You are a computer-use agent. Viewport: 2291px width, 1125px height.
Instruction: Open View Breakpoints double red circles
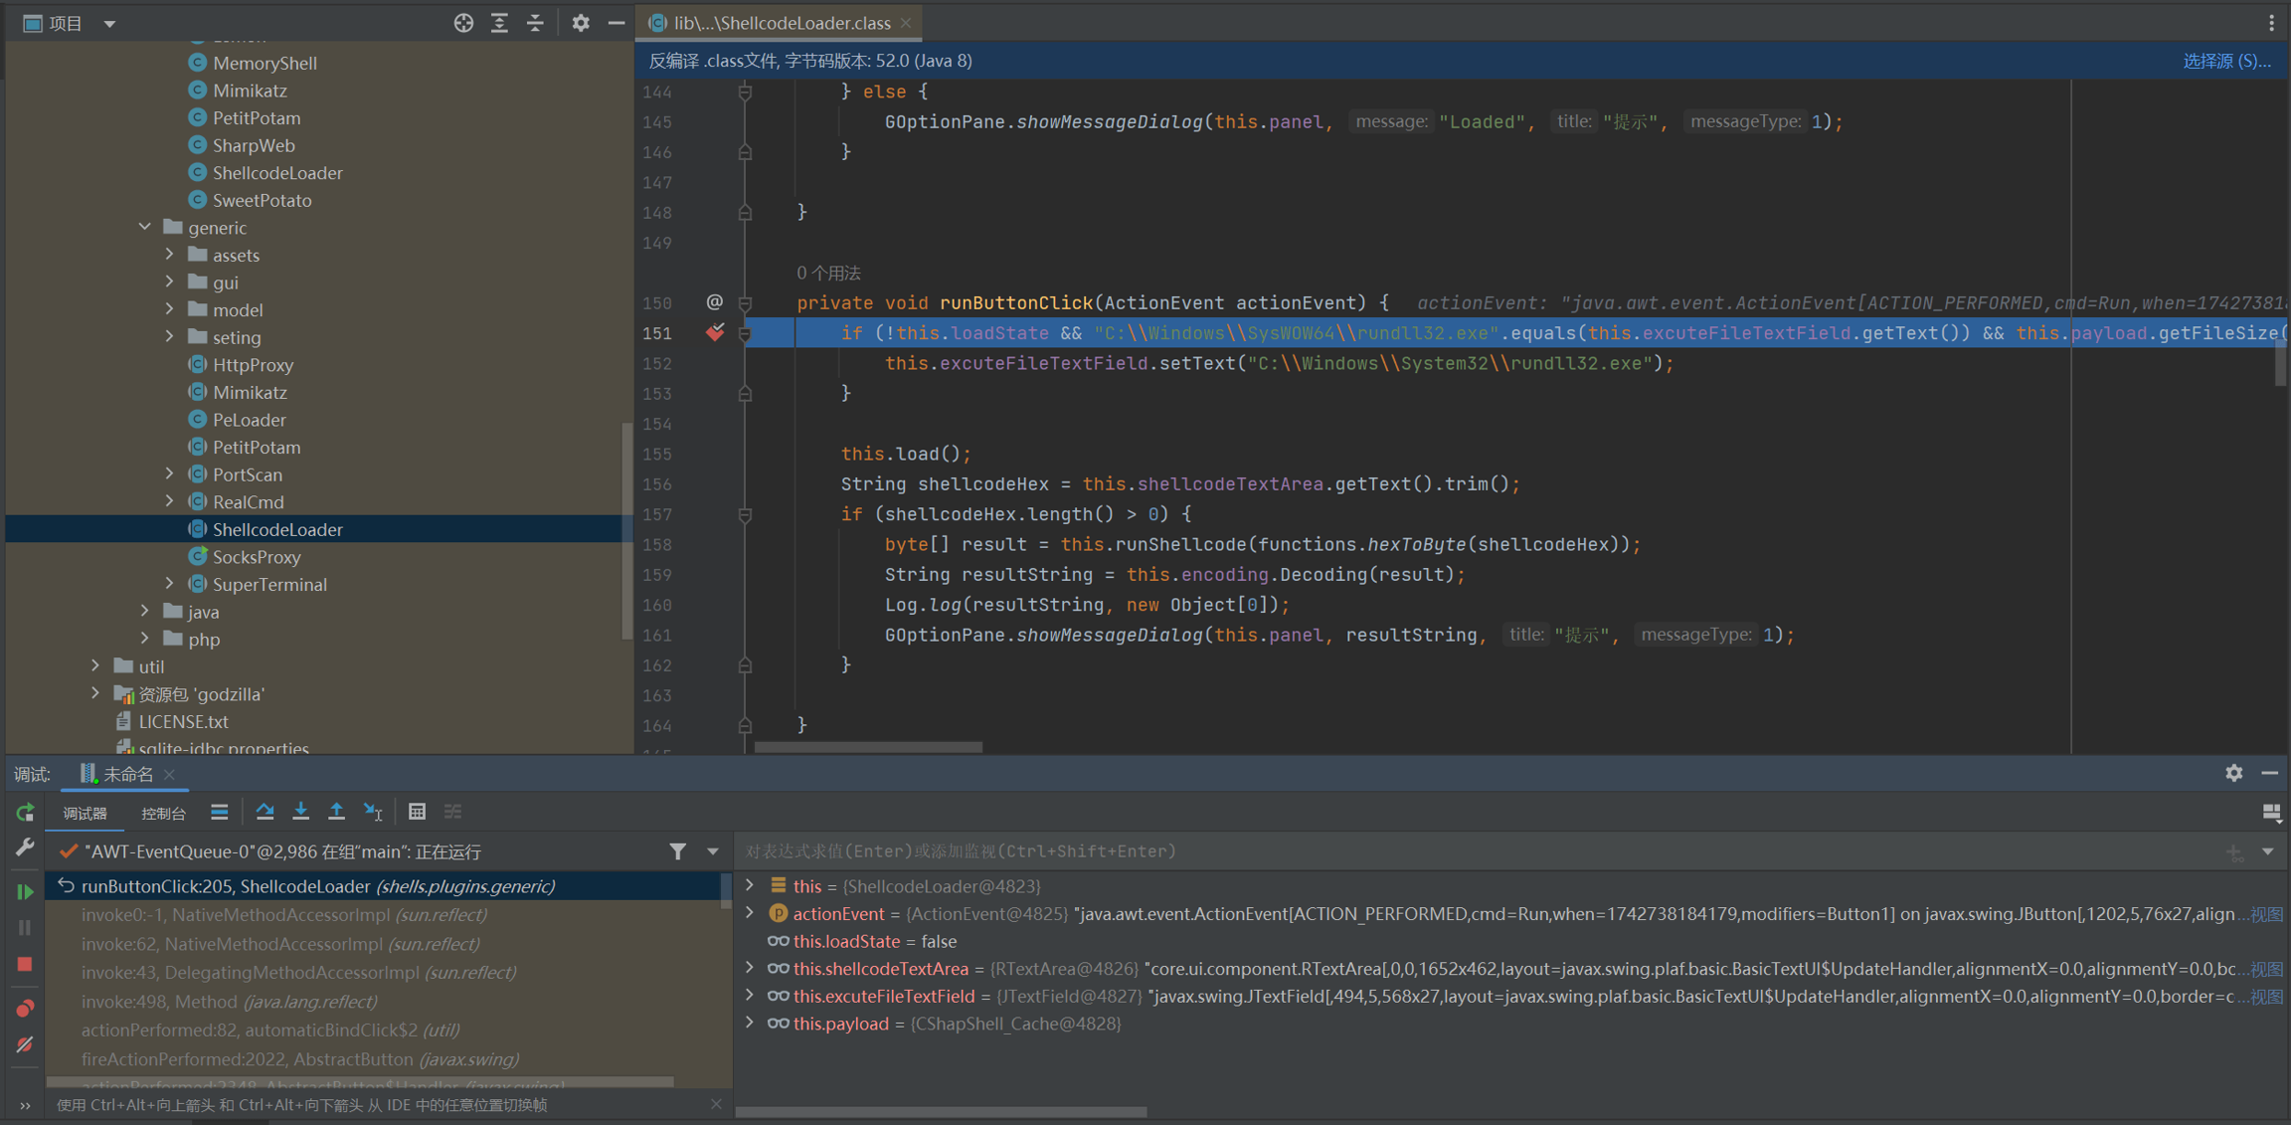[x=25, y=1008]
